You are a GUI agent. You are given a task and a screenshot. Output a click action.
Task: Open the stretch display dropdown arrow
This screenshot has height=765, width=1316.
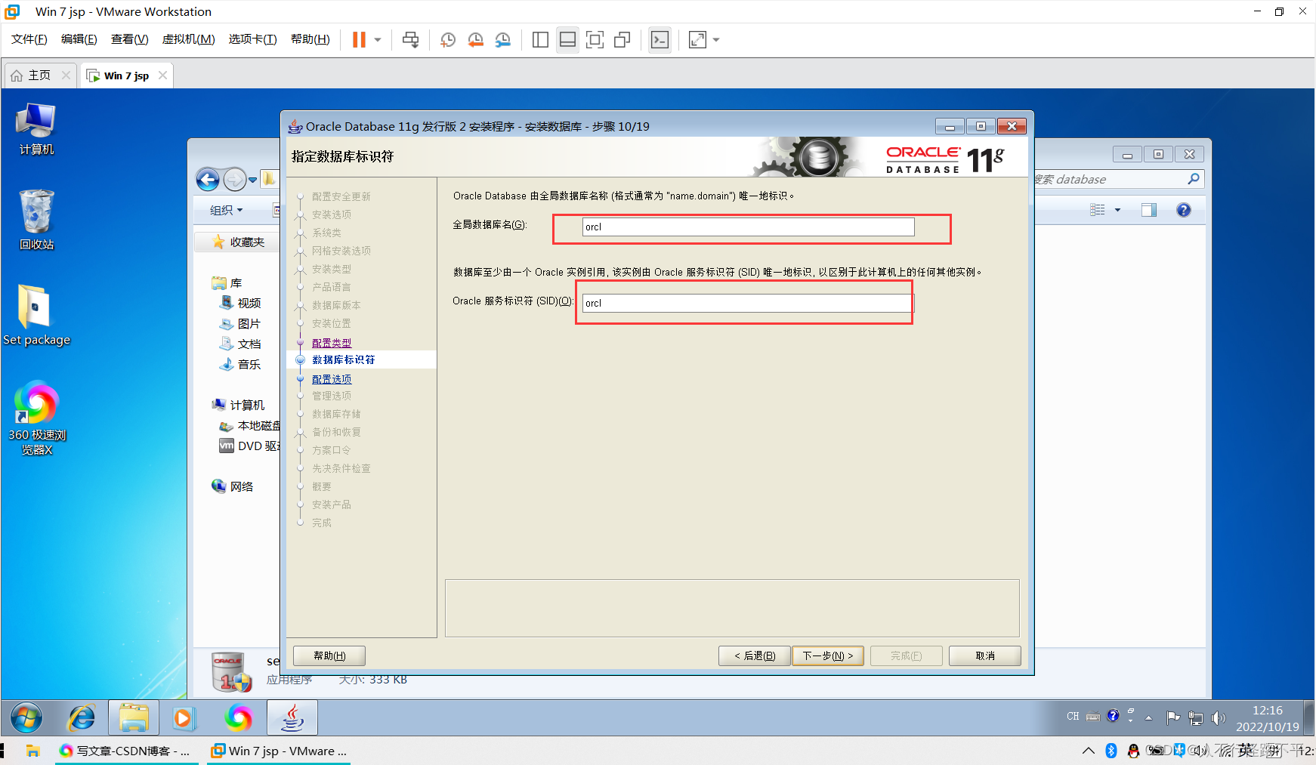tap(716, 39)
